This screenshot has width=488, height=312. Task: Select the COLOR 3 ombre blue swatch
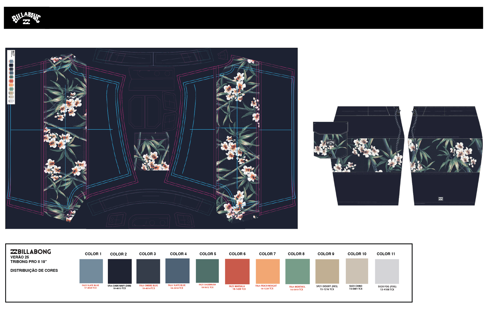(148, 271)
